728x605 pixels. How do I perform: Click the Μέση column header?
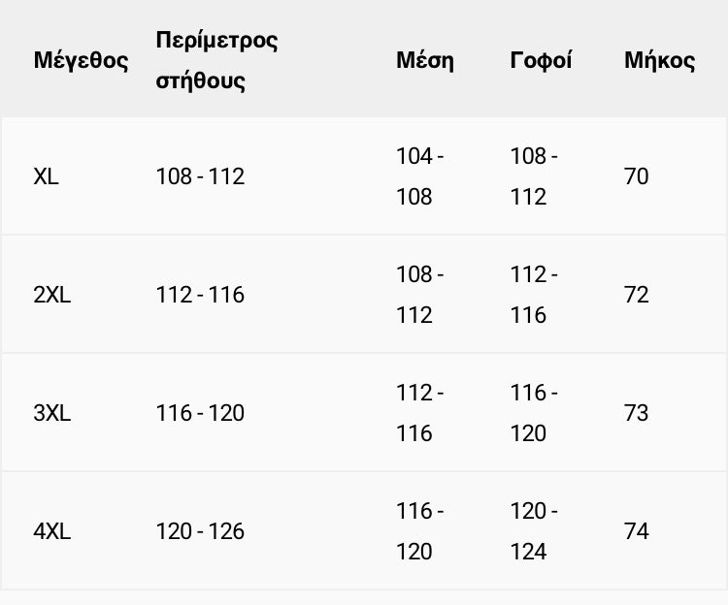point(425,60)
